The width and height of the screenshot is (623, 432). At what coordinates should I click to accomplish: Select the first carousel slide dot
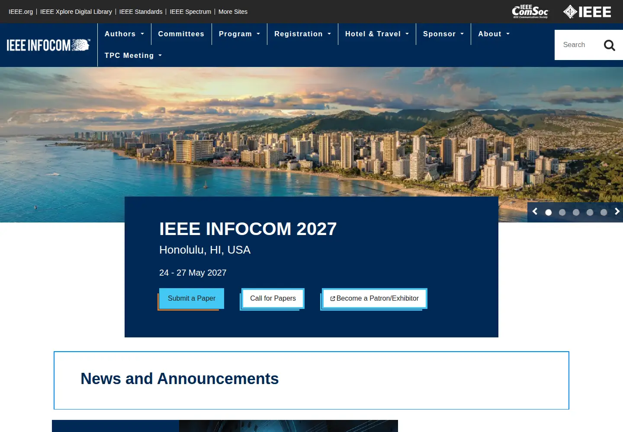click(549, 213)
